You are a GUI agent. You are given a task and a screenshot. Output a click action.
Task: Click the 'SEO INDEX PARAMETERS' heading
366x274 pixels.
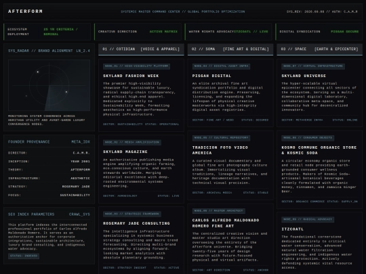point(31,214)
